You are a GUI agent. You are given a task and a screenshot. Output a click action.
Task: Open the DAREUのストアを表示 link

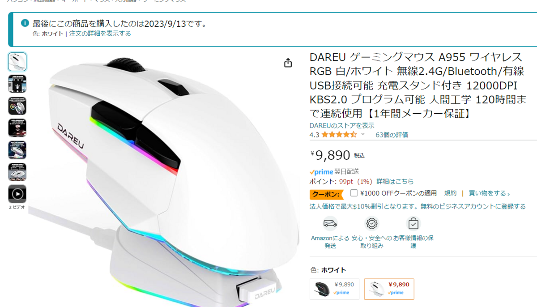coord(342,126)
